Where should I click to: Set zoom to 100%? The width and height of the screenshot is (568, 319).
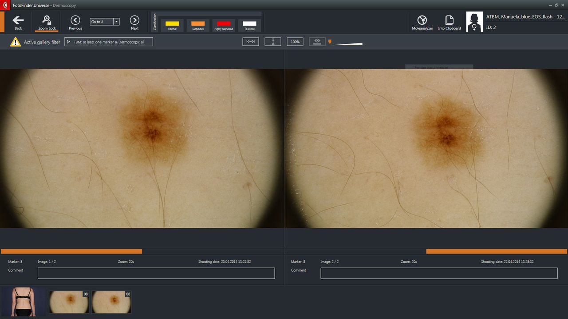tap(295, 42)
